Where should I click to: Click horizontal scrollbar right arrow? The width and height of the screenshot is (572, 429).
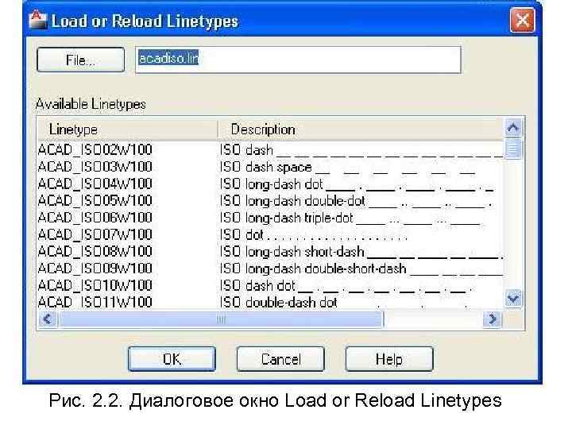tap(493, 319)
